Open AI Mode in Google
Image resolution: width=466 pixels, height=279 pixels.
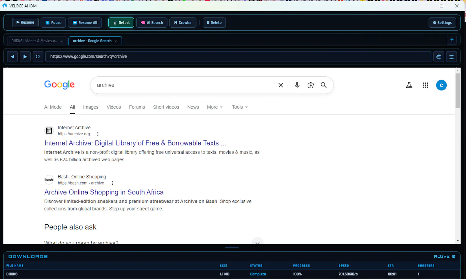click(x=53, y=107)
